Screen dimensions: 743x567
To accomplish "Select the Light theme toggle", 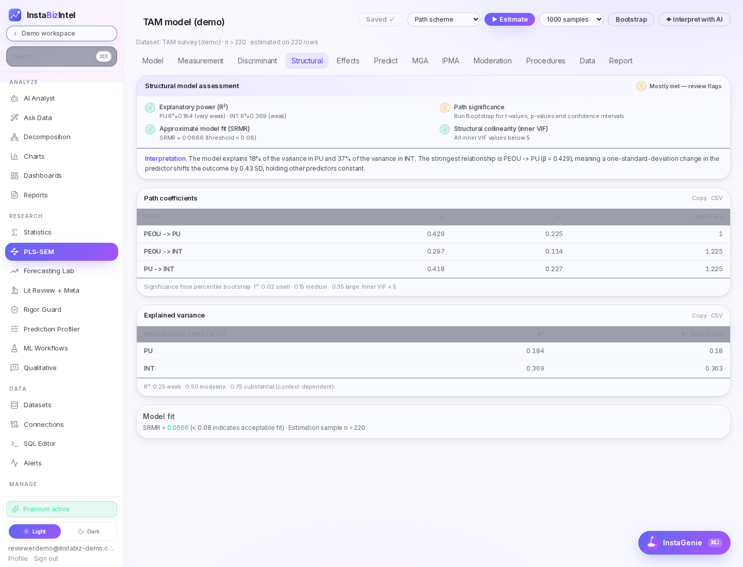I will (x=35, y=531).
